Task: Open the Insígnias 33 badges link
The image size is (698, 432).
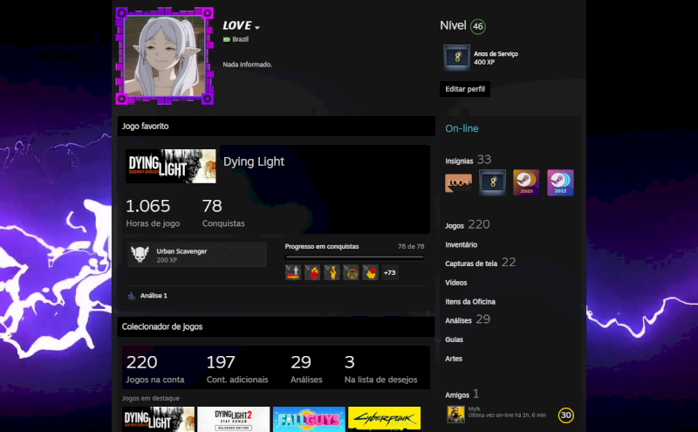Action: point(468,160)
